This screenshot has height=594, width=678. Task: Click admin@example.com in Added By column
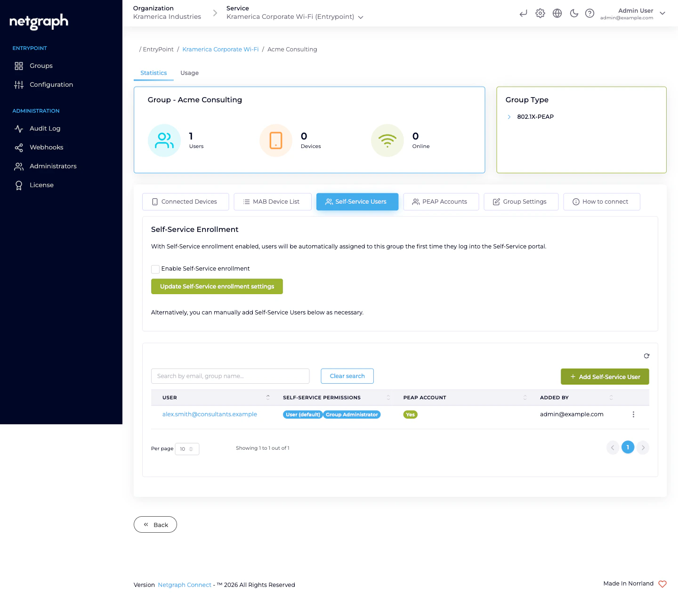click(x=572, y=414)
